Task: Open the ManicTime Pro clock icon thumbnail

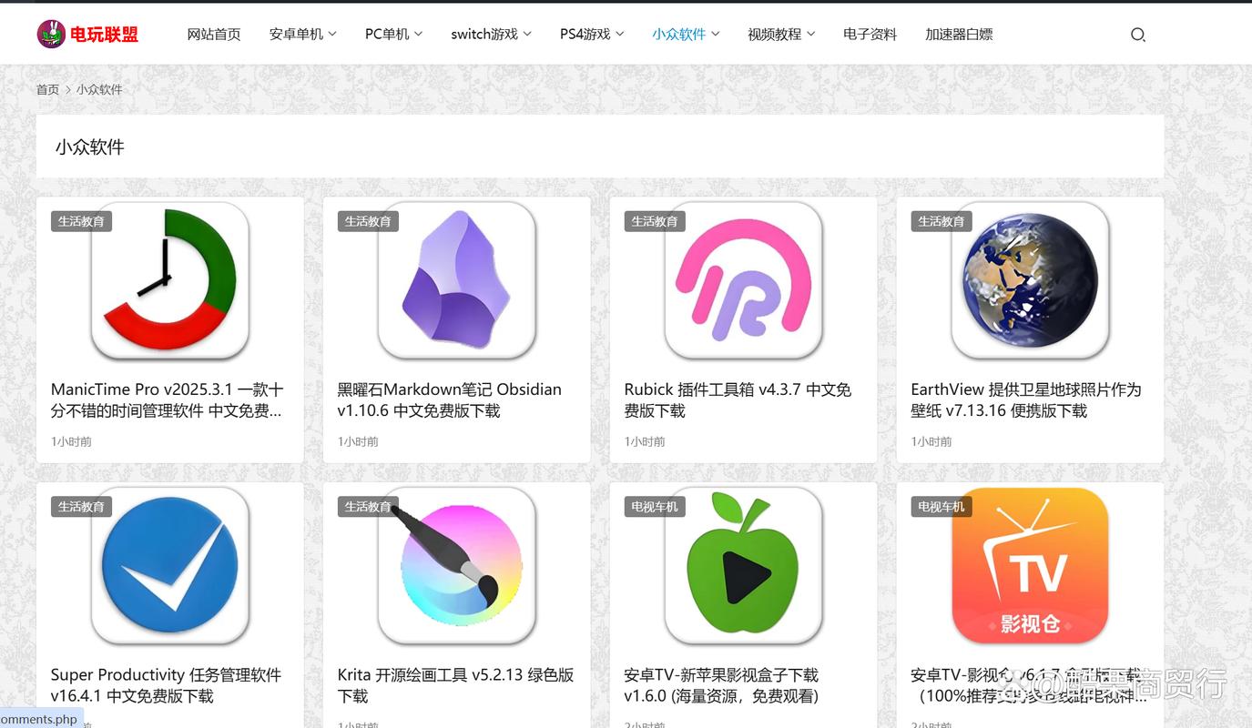Action: 169,280
